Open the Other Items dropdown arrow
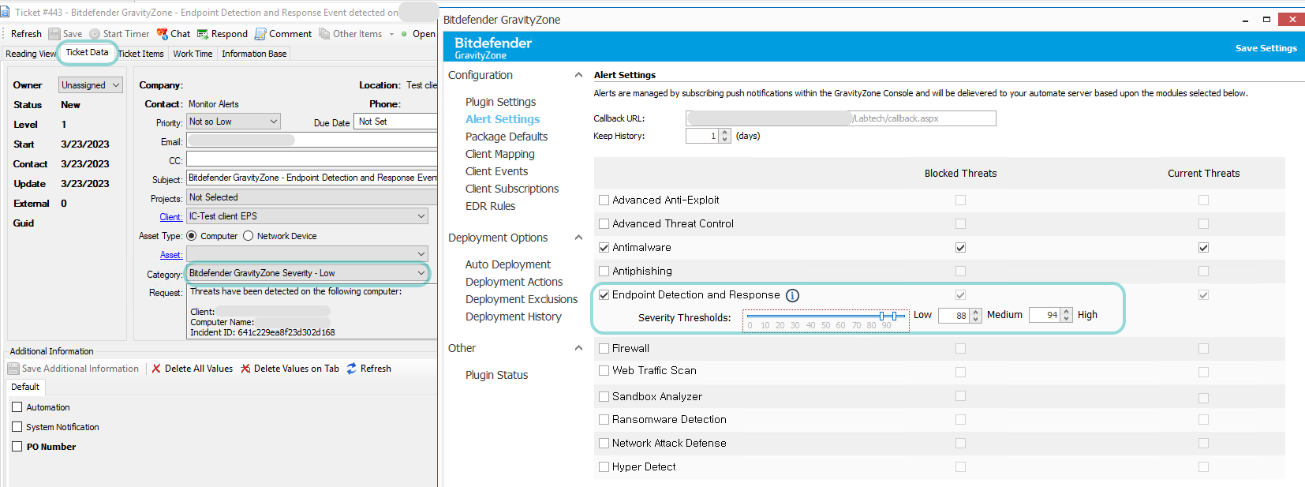Screen dimensions: 1305x487 (x=391, y=34)
